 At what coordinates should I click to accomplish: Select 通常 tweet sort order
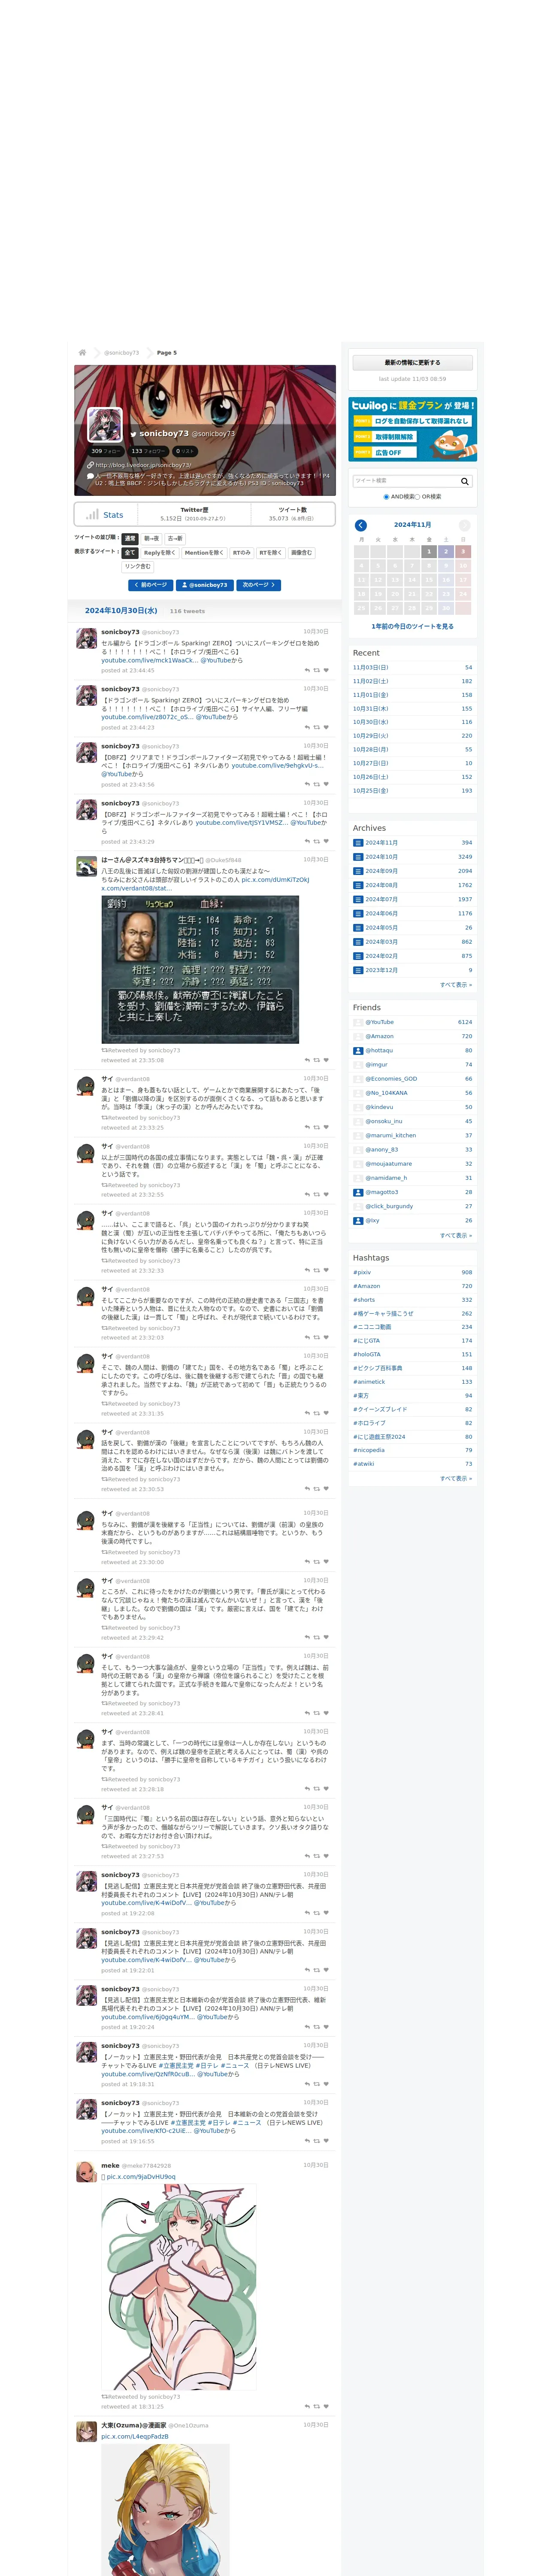(130, 538)
